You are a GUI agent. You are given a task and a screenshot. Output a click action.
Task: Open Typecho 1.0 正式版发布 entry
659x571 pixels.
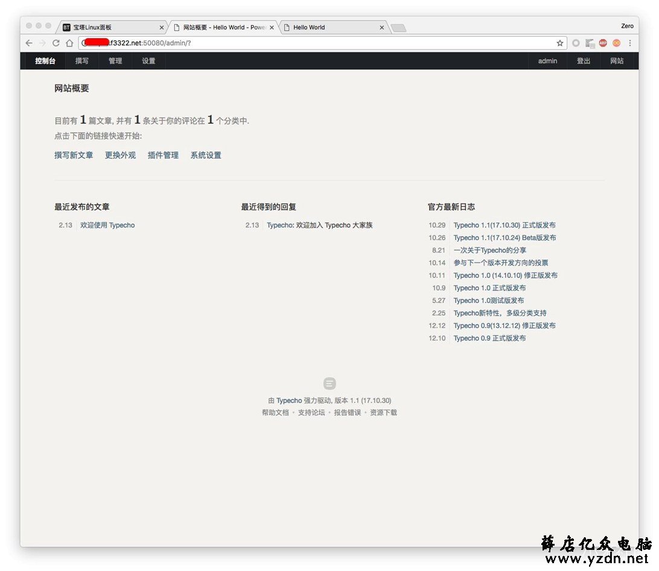489,289
